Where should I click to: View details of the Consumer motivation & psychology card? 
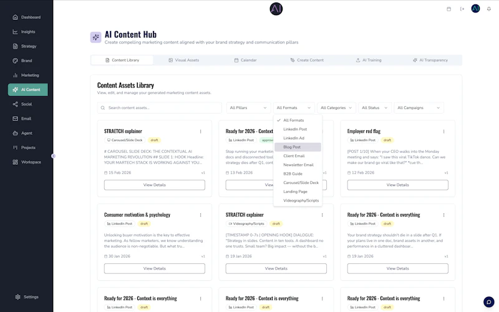pos(154,269)
